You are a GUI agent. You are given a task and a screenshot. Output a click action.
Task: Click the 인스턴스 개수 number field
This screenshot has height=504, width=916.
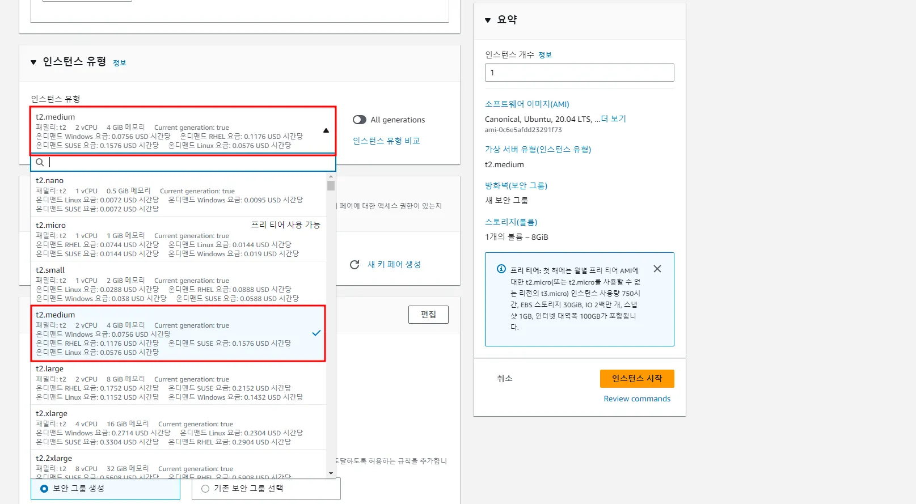pyautogui.click(x=580, y=73)
